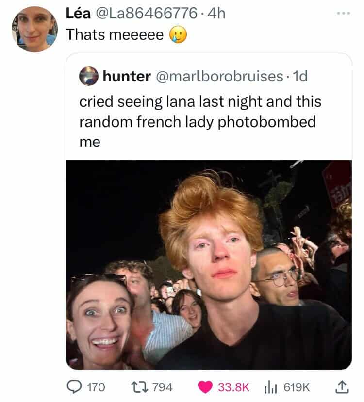The width and height of the screenshot is (364, 402).
Task: Open the Léa display name link
Action: coord(78,13)
